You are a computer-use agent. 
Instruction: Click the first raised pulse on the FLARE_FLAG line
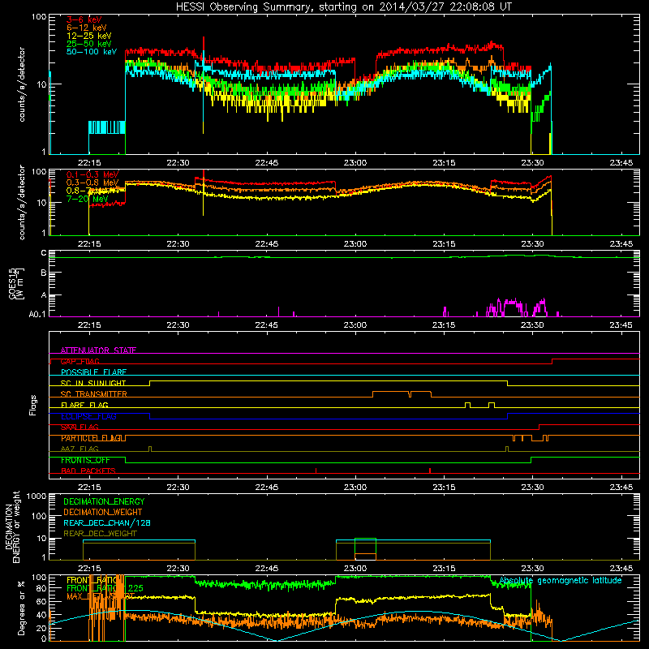point(467,405)
